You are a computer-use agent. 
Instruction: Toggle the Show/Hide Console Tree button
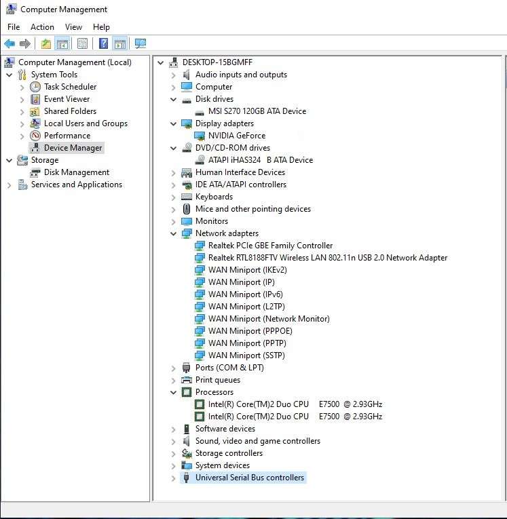click(62, 44)
